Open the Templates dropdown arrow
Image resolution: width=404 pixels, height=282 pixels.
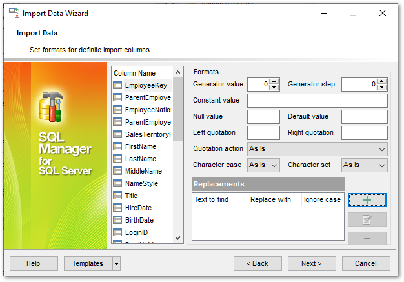116,263
